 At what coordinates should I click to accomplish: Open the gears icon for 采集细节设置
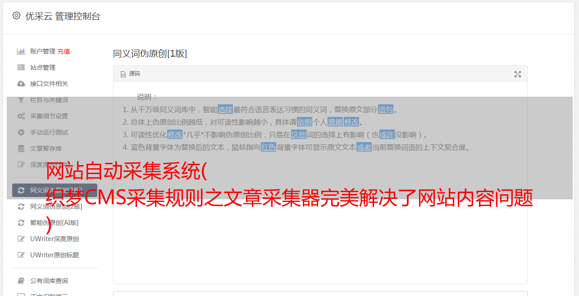pyautogui.click(x=21, y=116)
